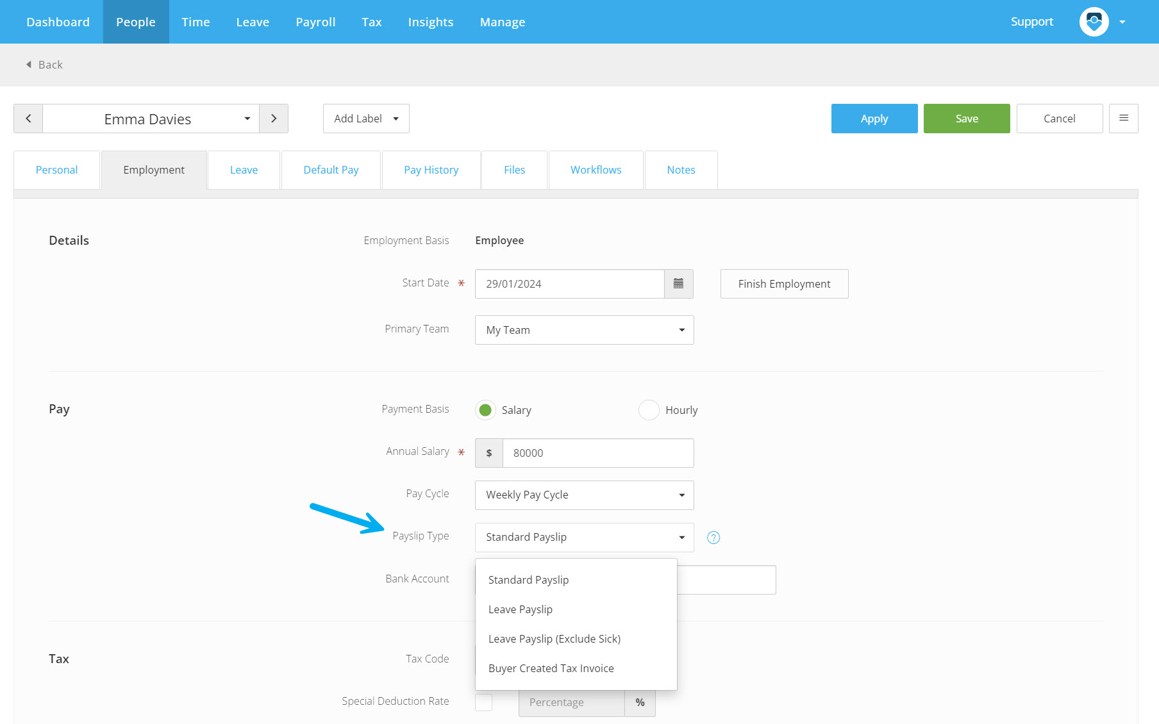Switch to the Files tab
1159x724 pixels.
[x=514, y=170]
